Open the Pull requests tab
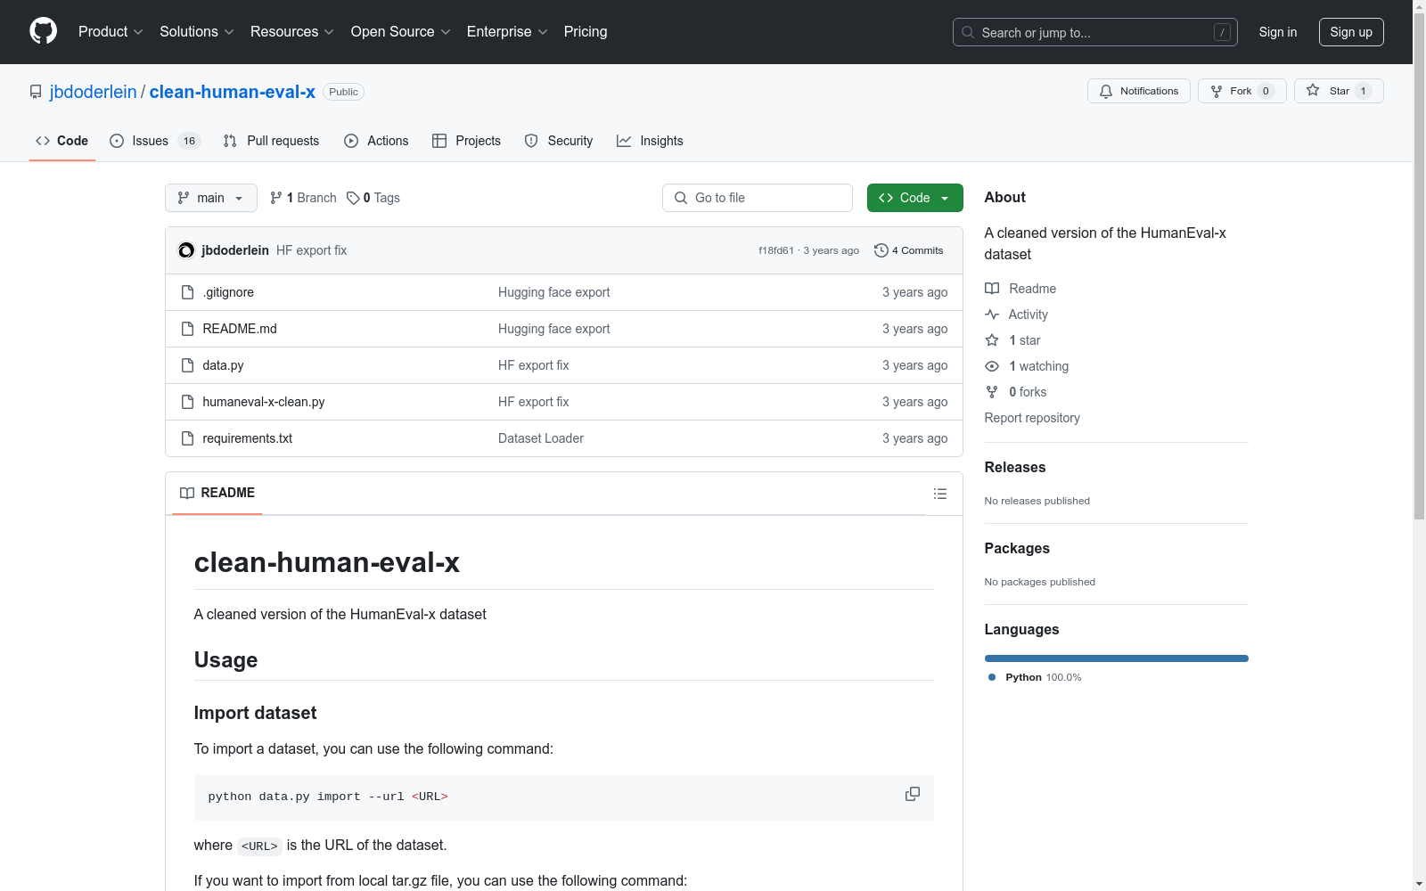This screenshot has height=891, width=1426. (x=271, y=141)
